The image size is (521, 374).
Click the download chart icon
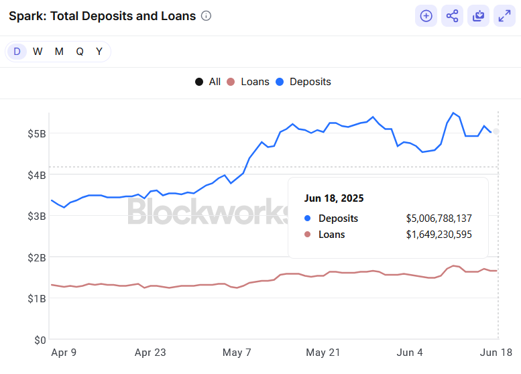[x=479, y=16]
